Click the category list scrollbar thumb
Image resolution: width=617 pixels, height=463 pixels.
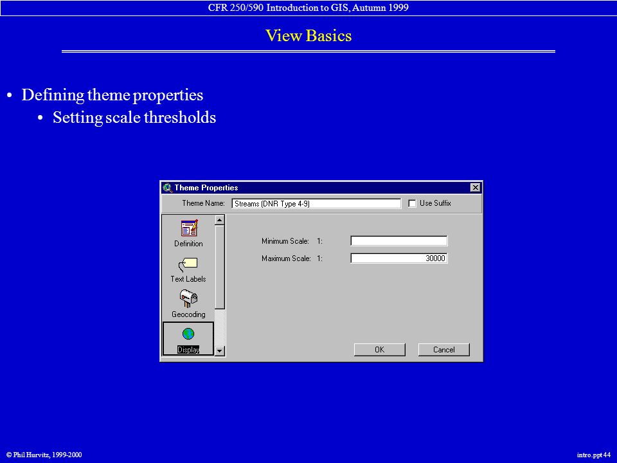(220, 268)
